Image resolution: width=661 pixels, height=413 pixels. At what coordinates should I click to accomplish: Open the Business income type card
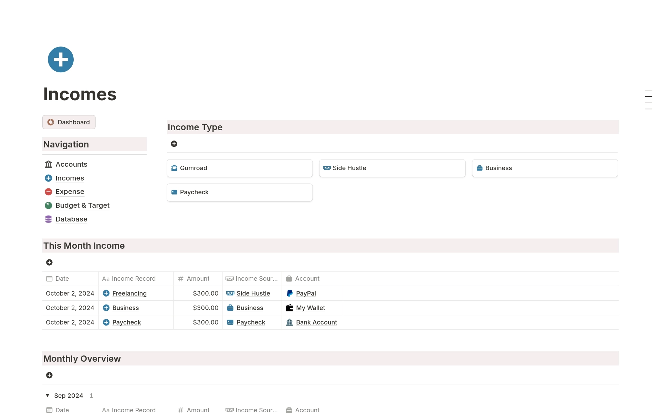coord(545,168)
